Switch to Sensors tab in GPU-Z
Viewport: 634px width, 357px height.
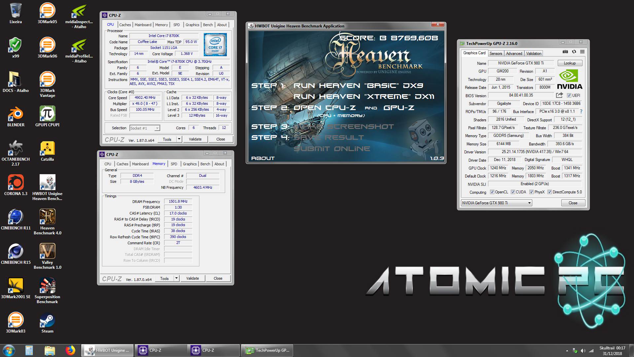coord(496,53)
